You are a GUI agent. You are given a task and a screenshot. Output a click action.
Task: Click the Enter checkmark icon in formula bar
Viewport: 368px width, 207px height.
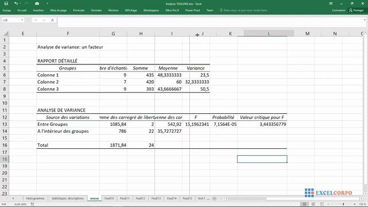[x=44, y=20]
